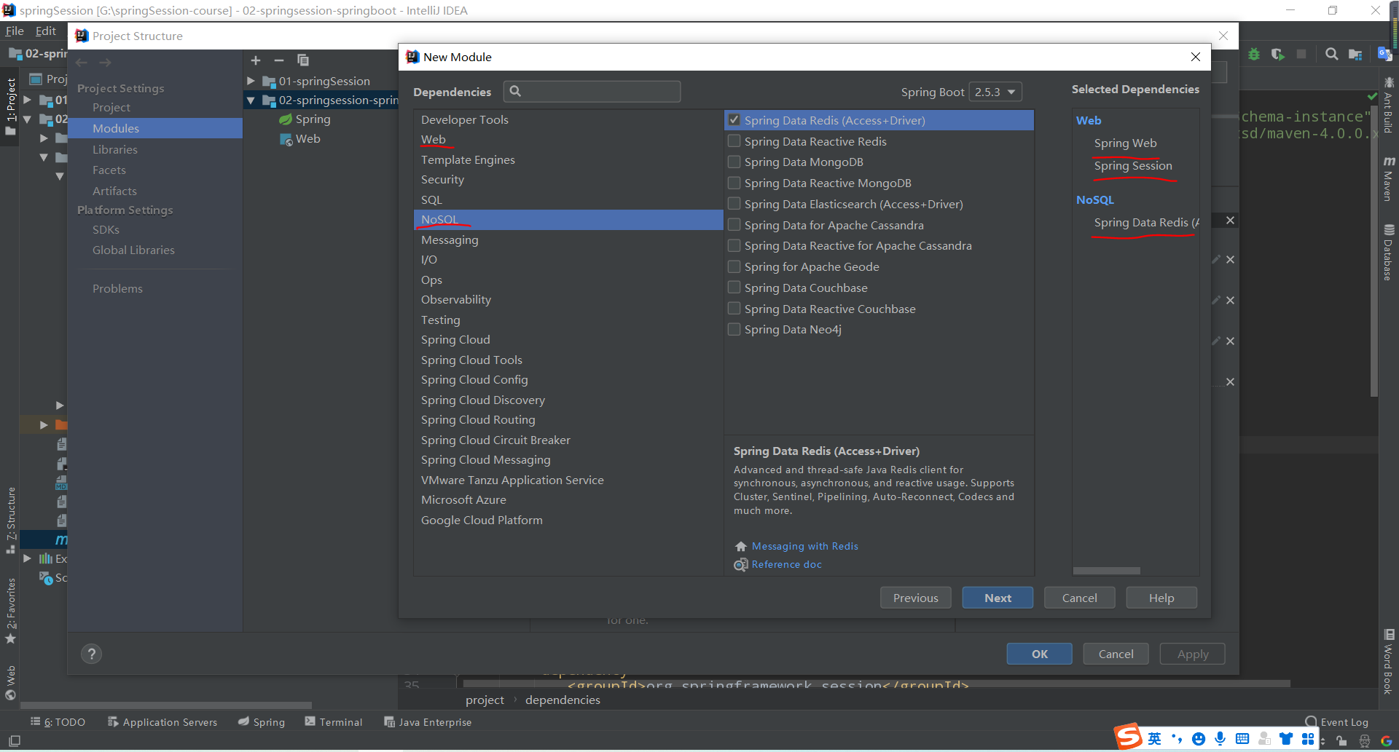Open the Word Book side panel
The image size is (1399, 752).
coord(1389,662)
